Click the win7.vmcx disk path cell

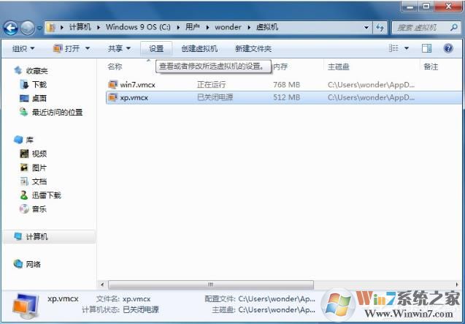tap(371, 85)
